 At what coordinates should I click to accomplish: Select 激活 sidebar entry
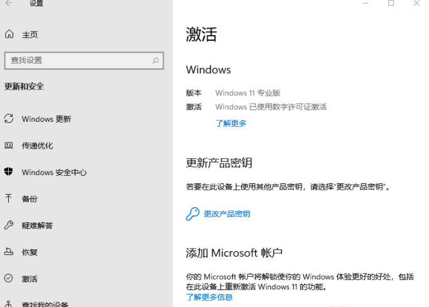tap(29, 279)
